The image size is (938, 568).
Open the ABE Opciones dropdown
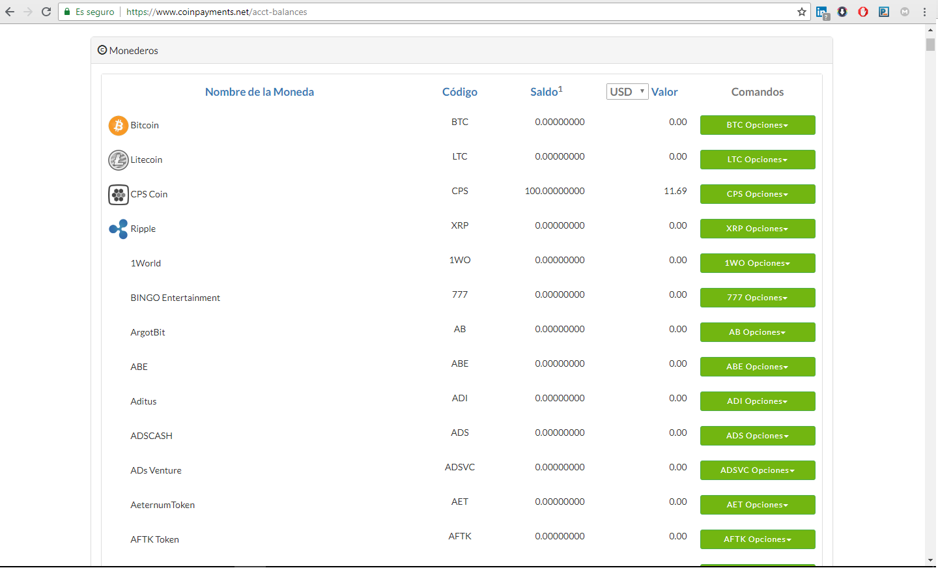(758, 367)
